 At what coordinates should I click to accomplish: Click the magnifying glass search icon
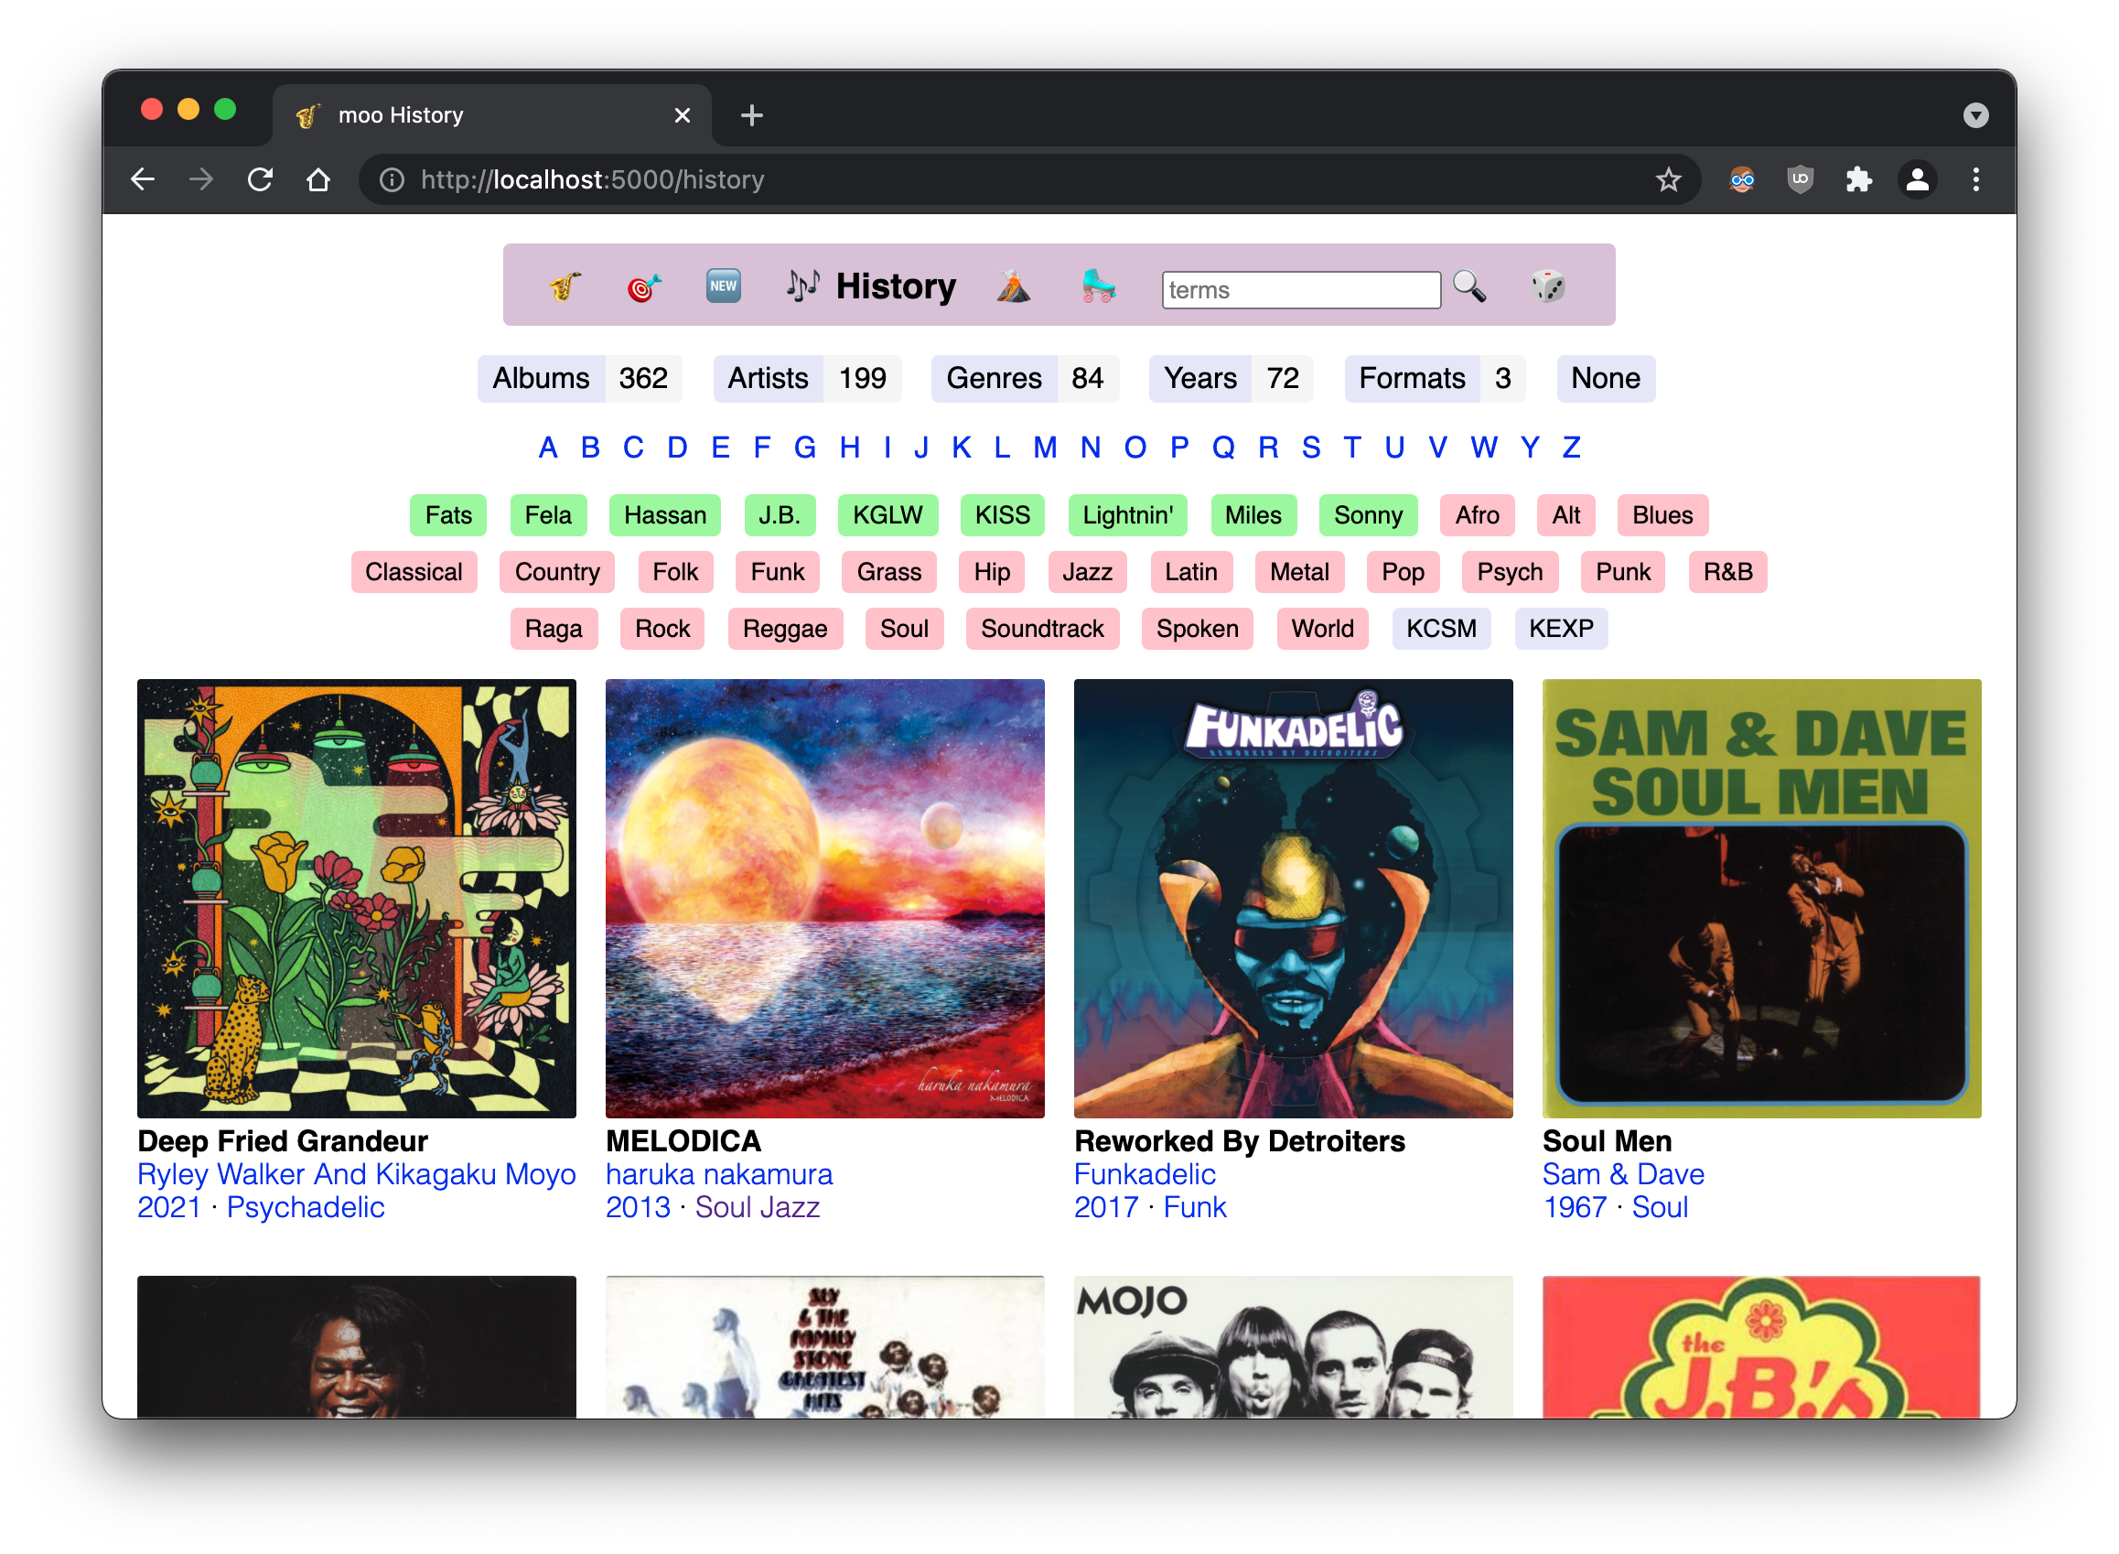pos(1469,286)
